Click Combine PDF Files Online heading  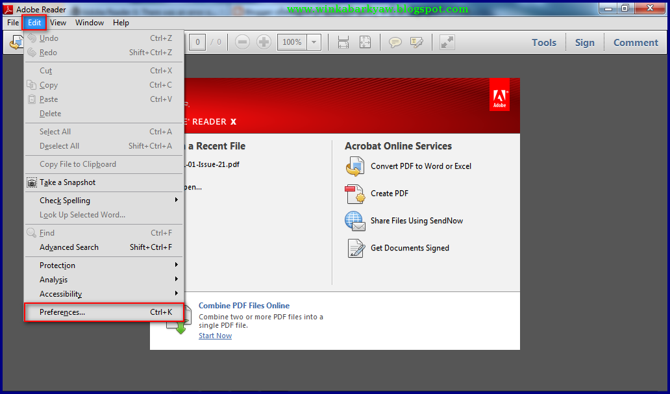[x=244, y=306]
